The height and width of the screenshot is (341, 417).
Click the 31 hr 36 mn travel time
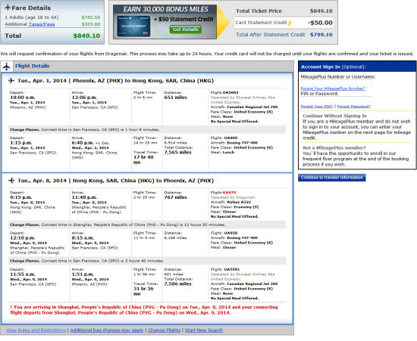(x=143, y=291)
